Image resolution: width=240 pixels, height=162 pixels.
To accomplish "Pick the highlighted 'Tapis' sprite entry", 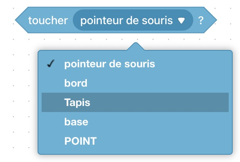I will [x=135, y=102].
